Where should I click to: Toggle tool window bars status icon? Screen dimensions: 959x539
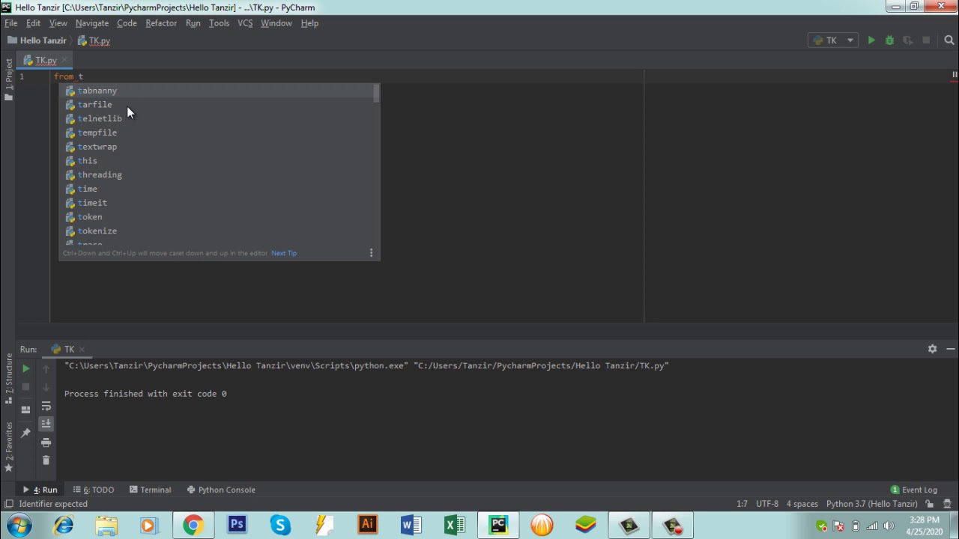(9, 504)
